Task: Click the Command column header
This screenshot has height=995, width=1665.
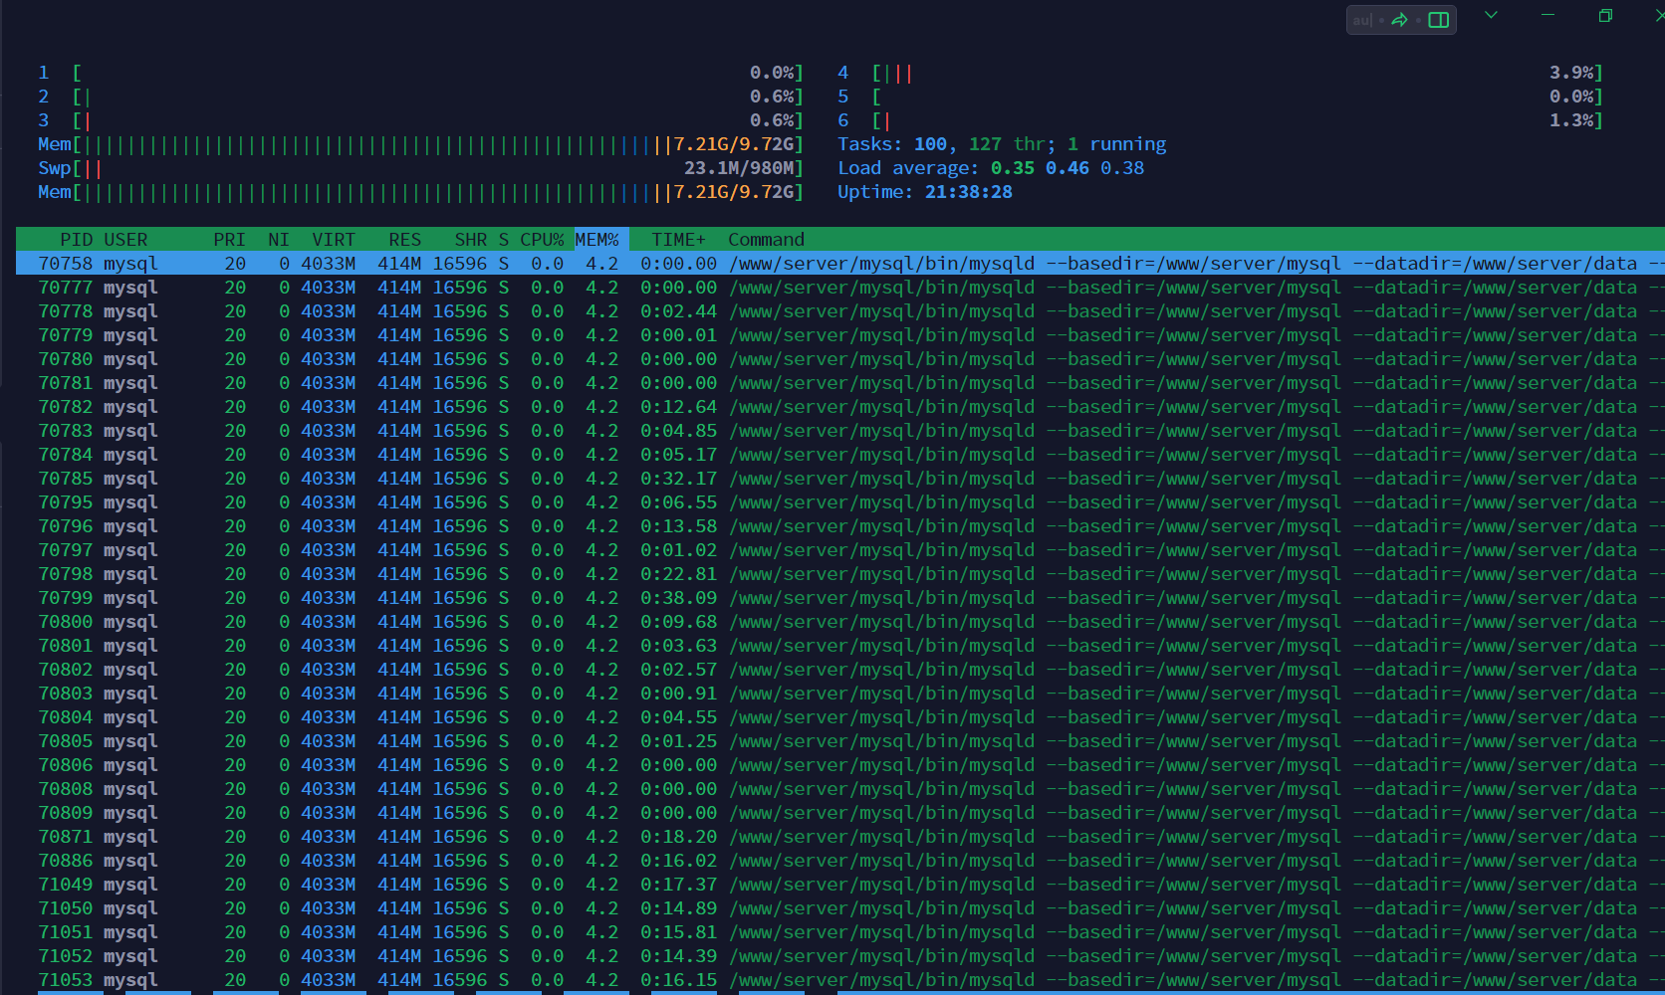Action: pyautogui.click(x=766, y=240)
